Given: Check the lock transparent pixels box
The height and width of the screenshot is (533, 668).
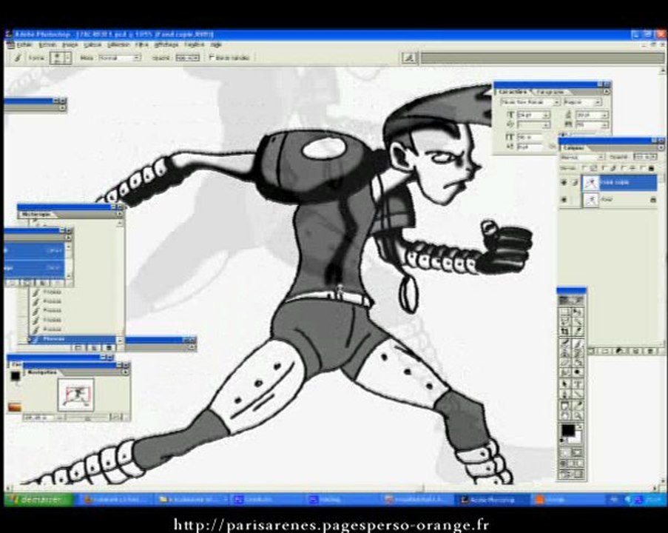Looking at the screenshot, I should point(584,169).
